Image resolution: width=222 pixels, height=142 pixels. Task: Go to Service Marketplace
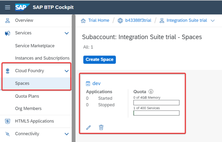coord(35,46)
